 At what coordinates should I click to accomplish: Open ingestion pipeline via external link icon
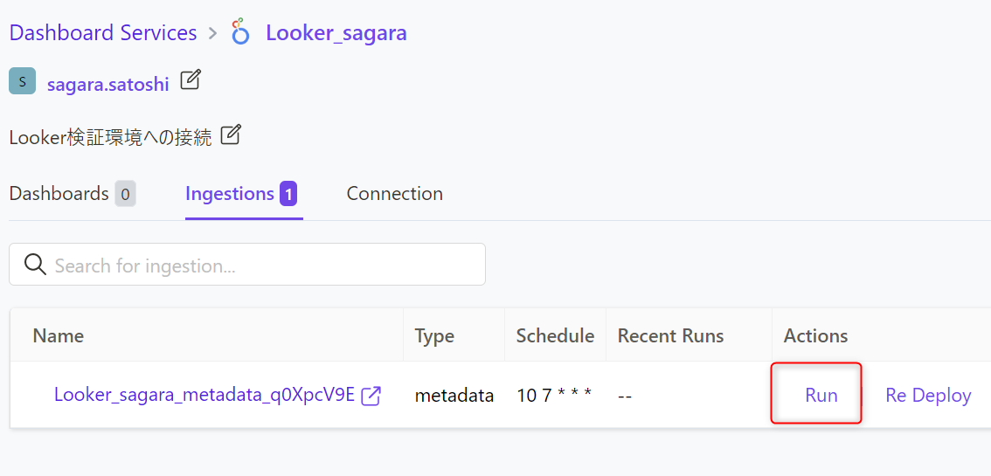coord(371,396)
